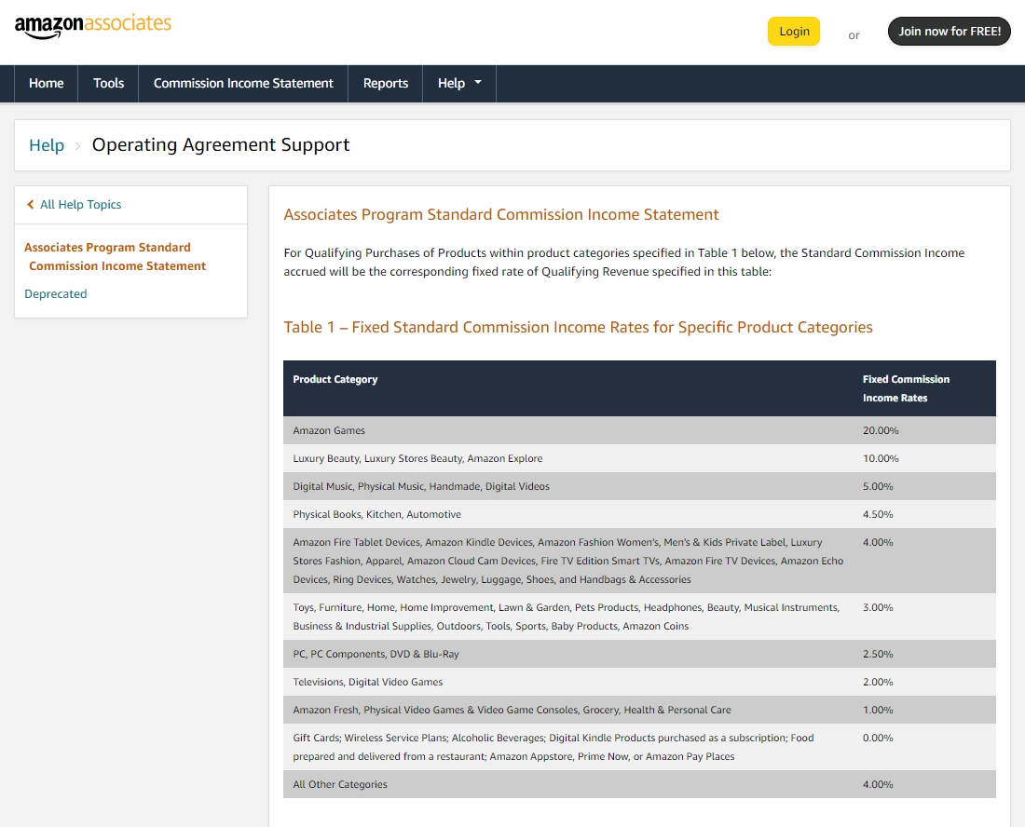Select the Digital Music, Physical Music row
Image resolution: width=1025 pixels, height=827 pixels.
pyautogui.click(x=639, y=487)
